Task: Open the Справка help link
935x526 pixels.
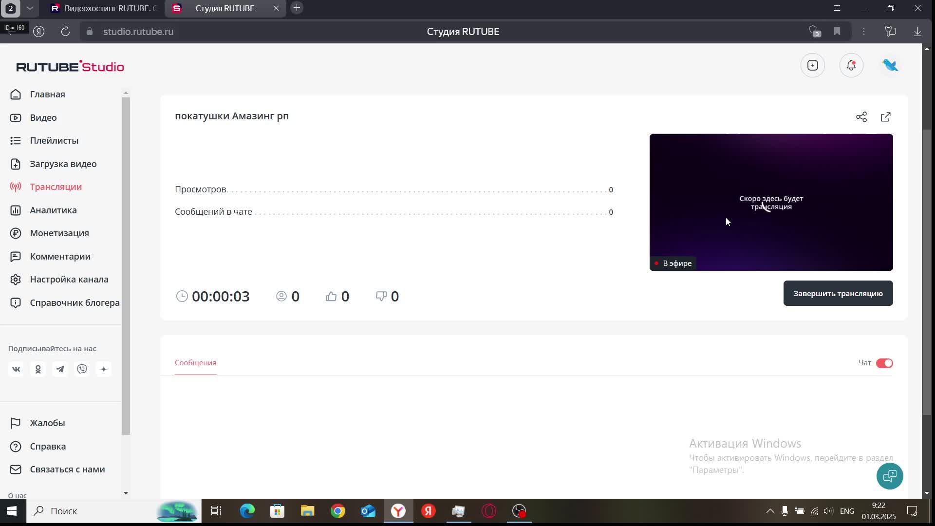Action: (x=48, y=447)
